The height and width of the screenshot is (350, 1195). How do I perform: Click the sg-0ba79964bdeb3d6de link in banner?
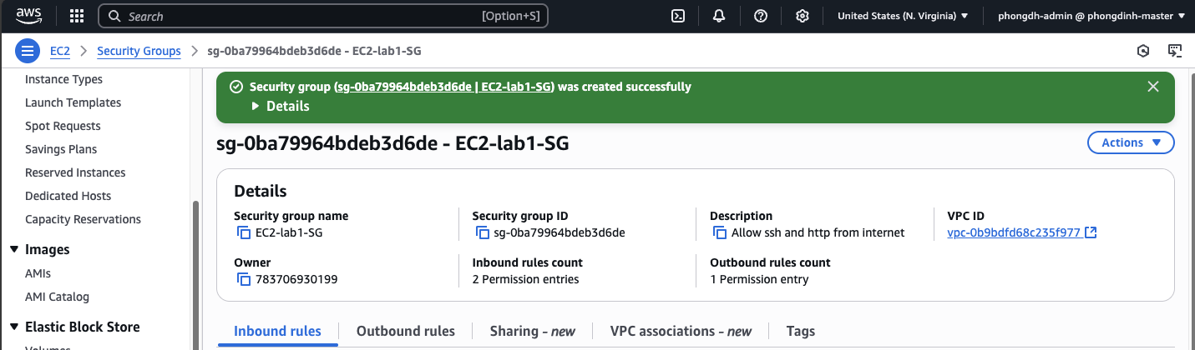click(443, 87)
